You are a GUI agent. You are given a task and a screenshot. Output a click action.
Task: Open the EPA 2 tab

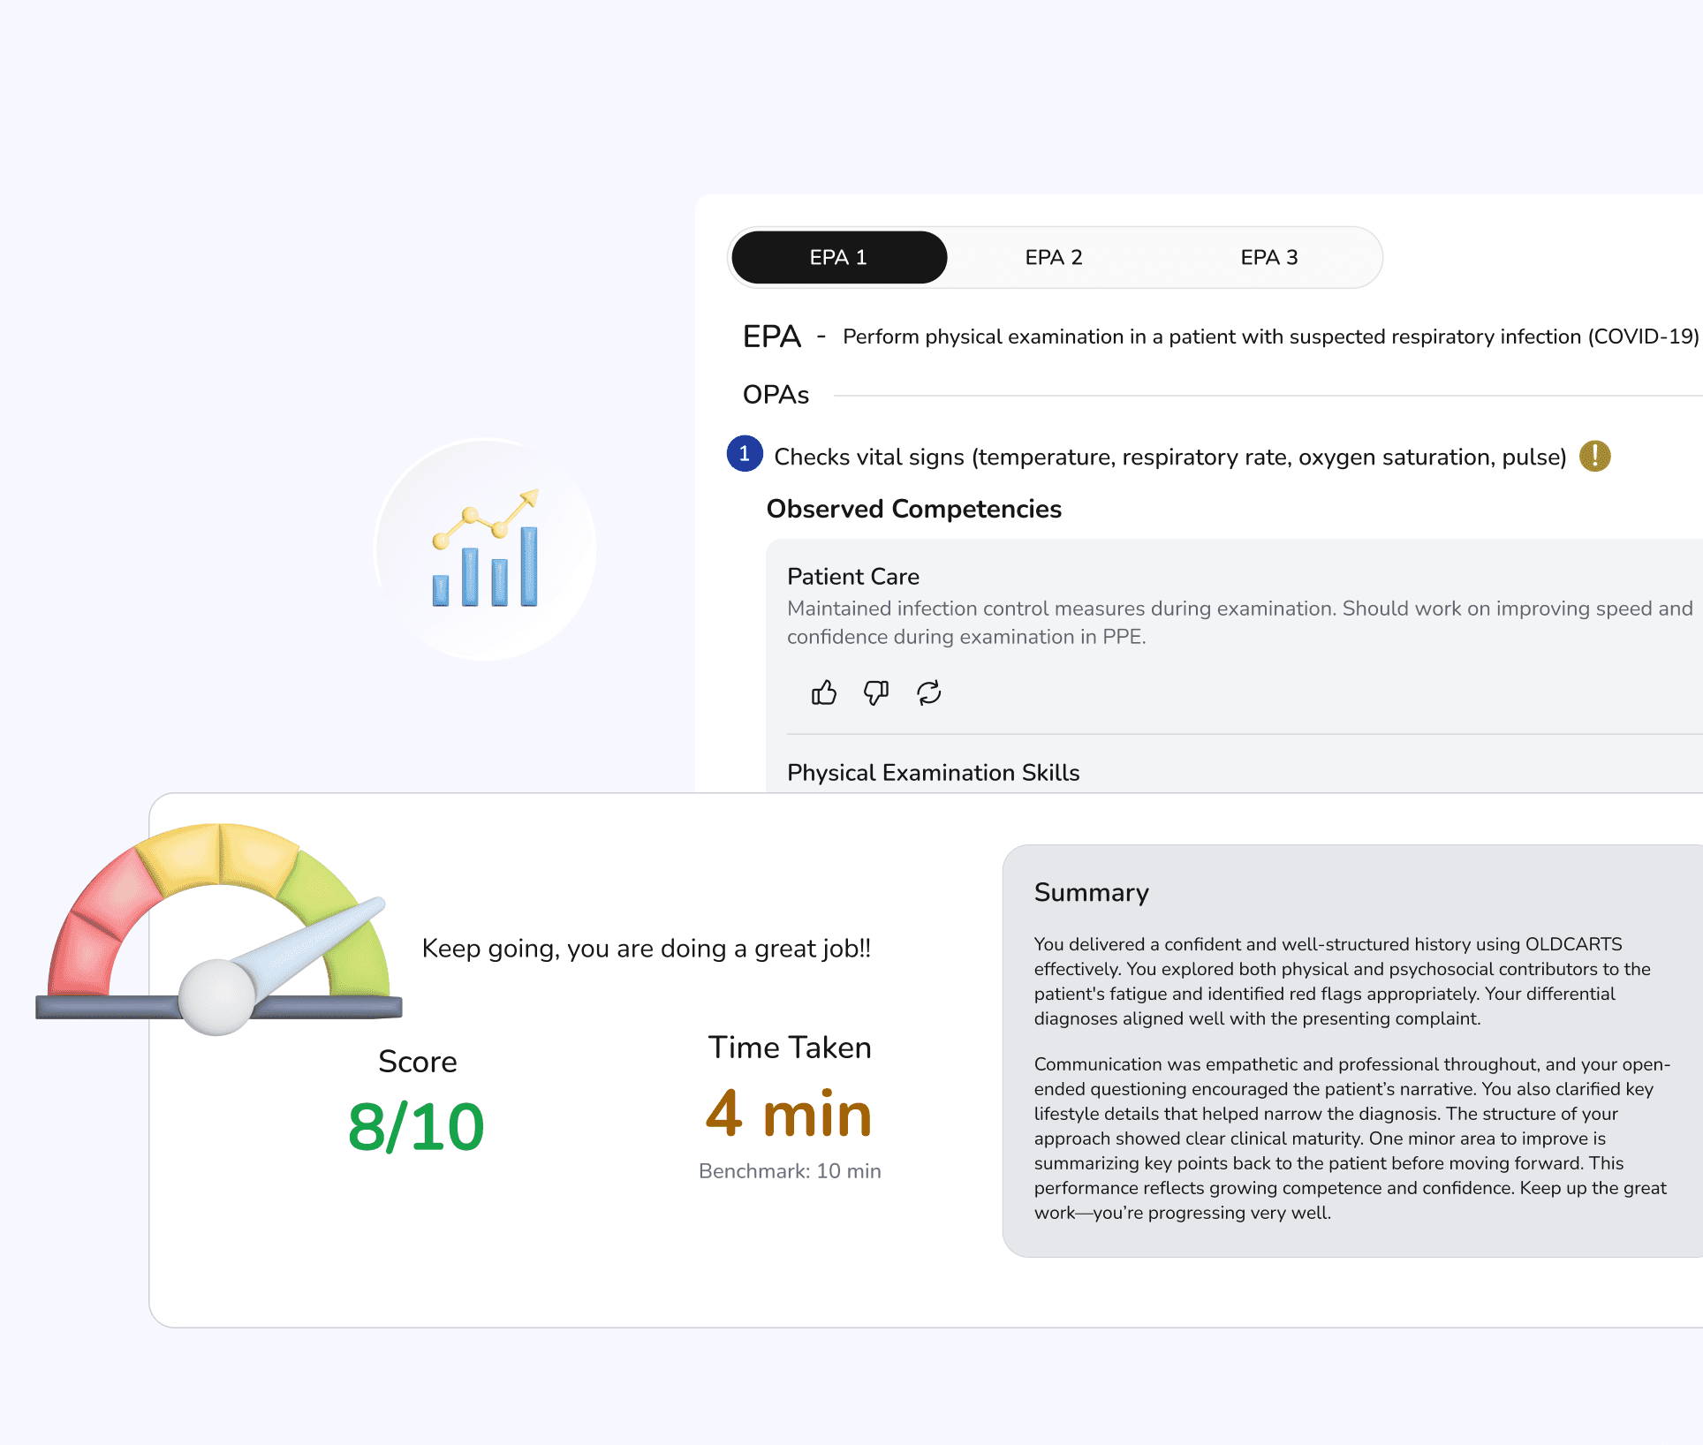coord(1053,258)
